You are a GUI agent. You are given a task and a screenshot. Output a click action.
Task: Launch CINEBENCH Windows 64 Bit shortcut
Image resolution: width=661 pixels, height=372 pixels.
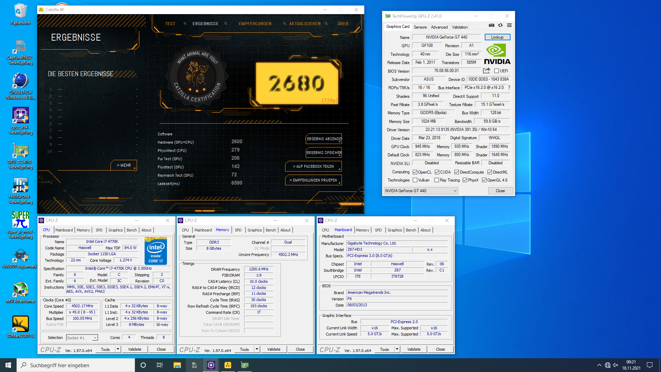coord(20,86)
